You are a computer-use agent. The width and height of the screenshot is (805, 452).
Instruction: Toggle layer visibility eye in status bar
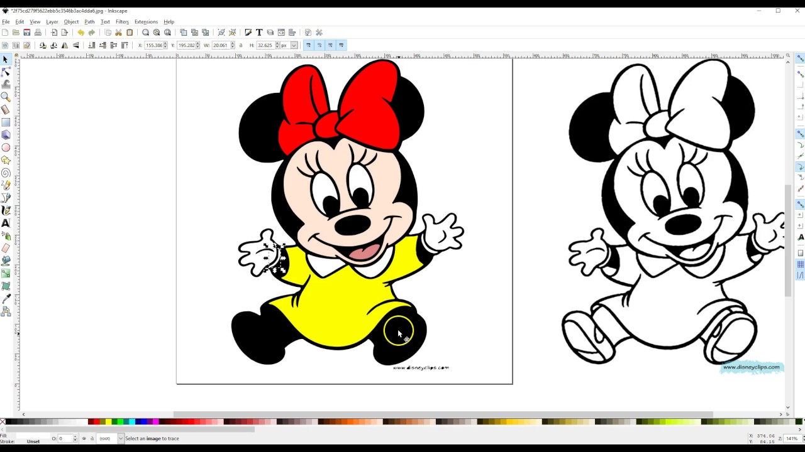tap(84, 438)
